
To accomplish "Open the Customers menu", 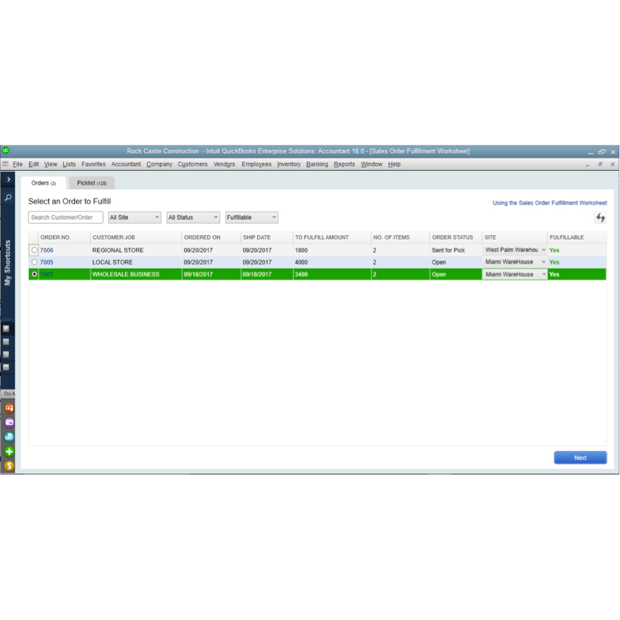I will (193, 164).
